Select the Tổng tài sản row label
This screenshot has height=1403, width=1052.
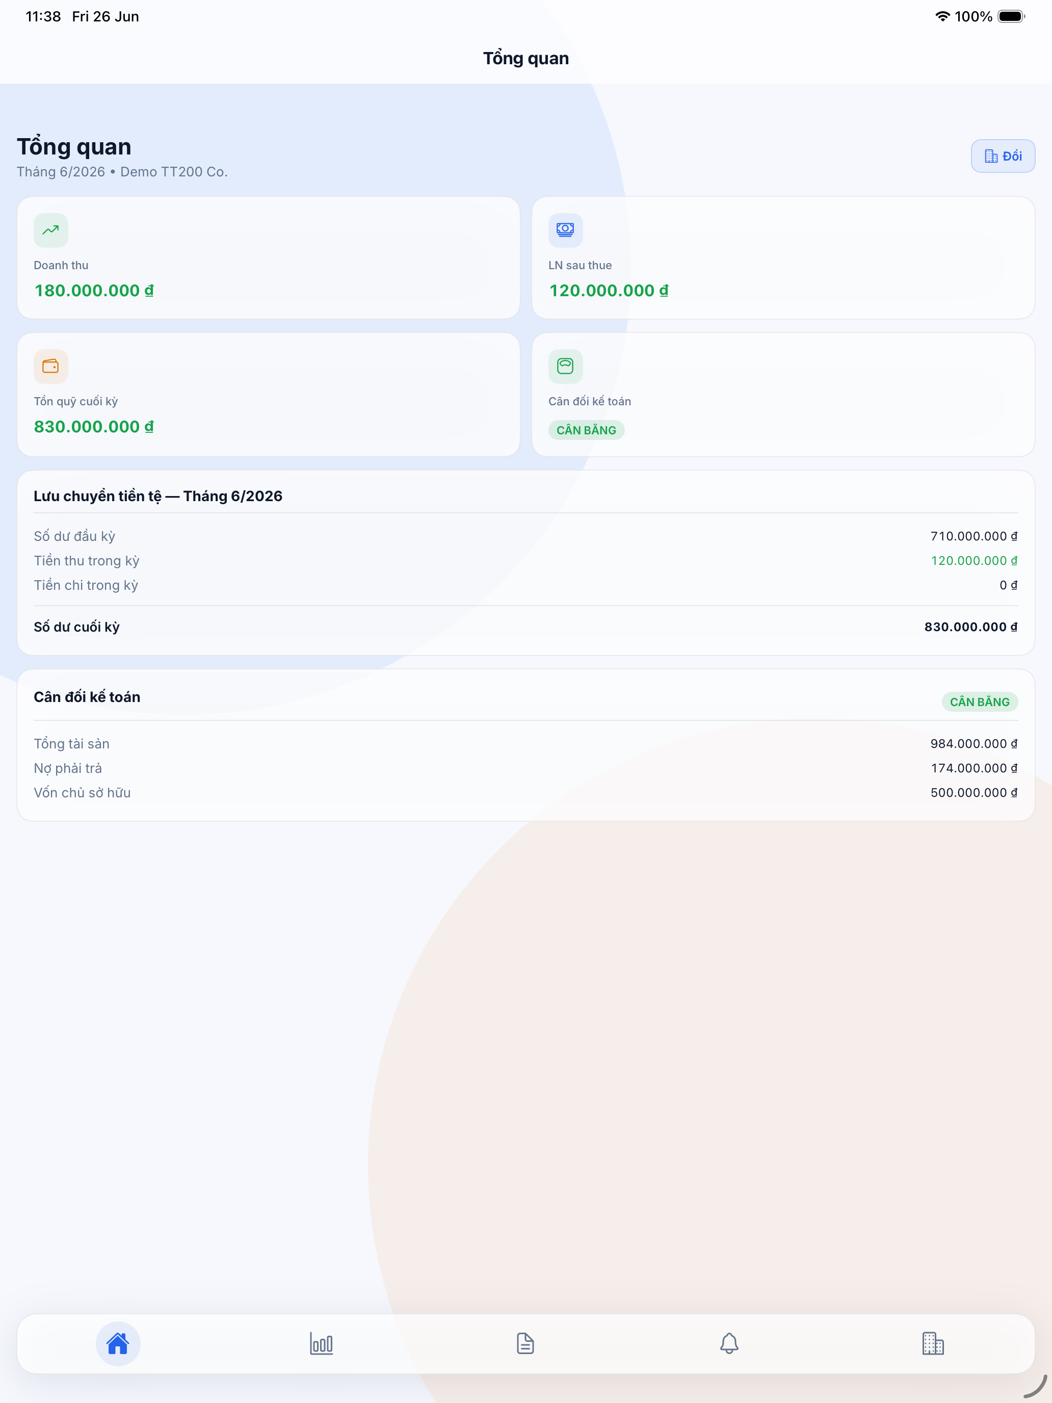(72, 743)
